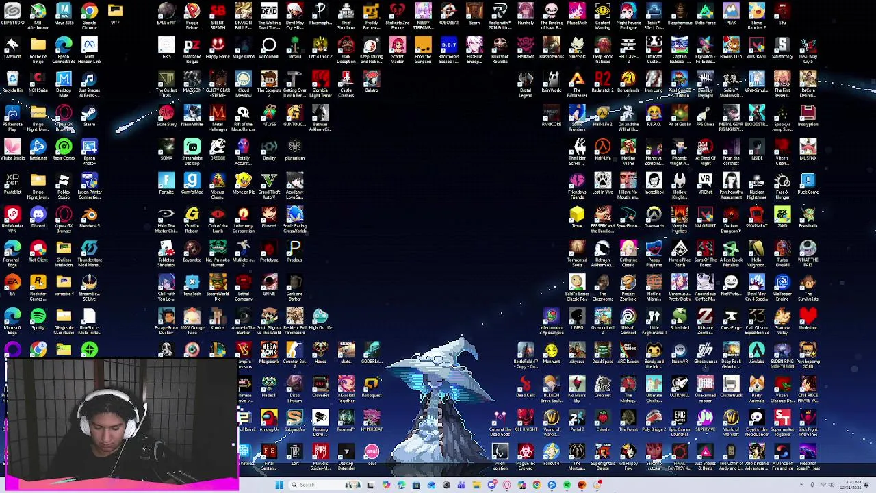The width and height of the screenshot is (876, 493).
Task: Select the plutonium shortcut
Action: tap(295, 150)
